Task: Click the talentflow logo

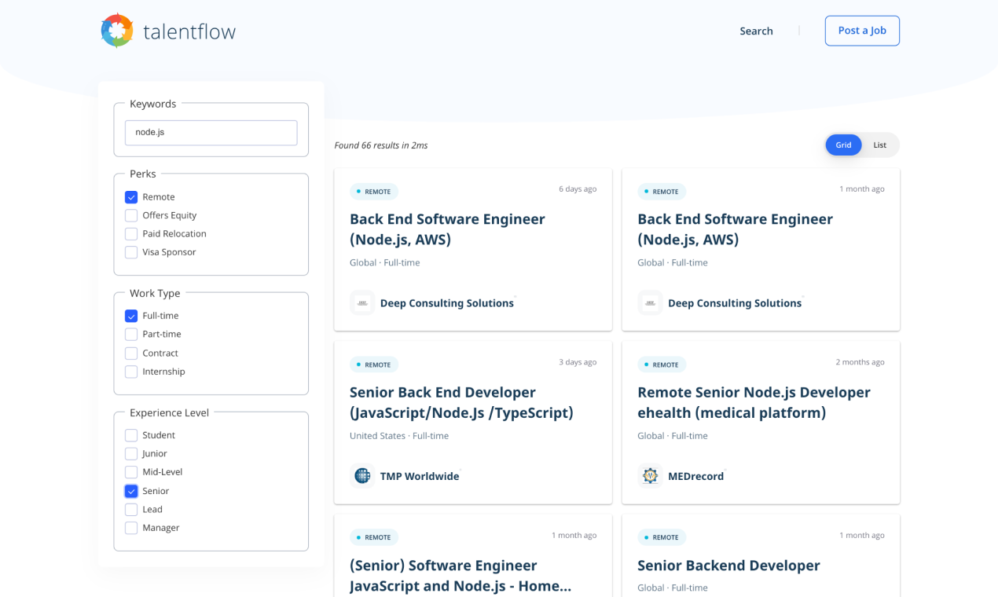Action: (x=167, y=31)
